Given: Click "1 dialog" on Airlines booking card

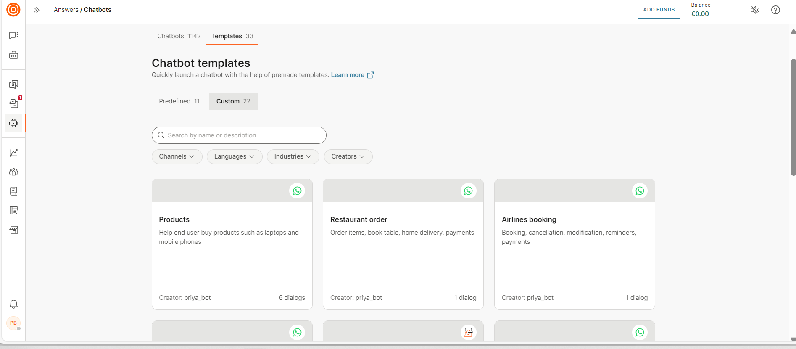Looking at the screenshot, I should click(637, 298).
